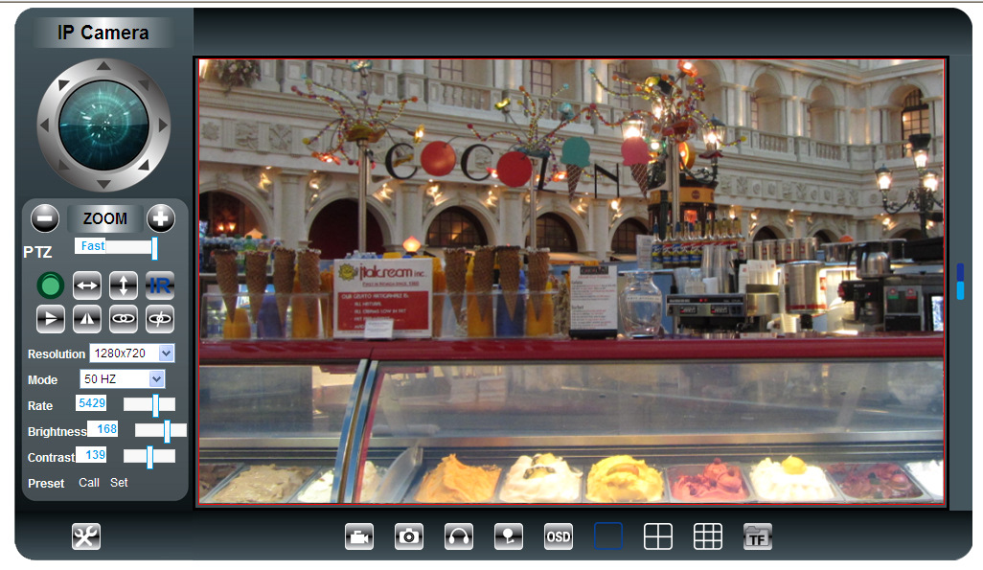Toggle the IR infrared button
Image resolution: width=983 pixels, height=570 pixels.
[x=159, y=285]
